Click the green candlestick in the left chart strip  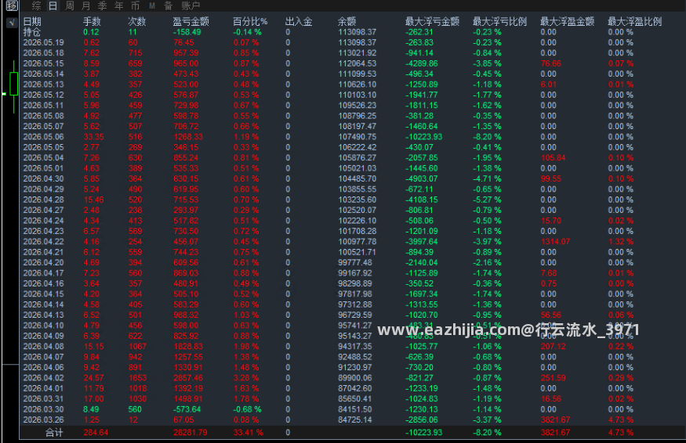(x=13, y=85)
